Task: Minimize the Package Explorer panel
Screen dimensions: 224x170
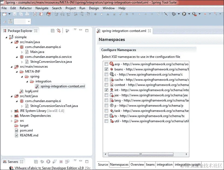Action: [x=81, y=30]
